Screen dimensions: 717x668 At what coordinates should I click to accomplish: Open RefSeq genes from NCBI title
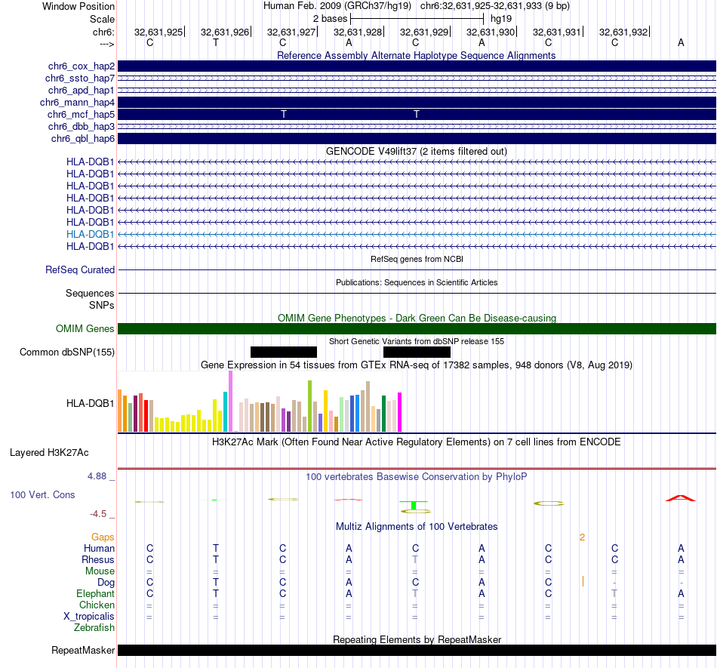(417, 259)
